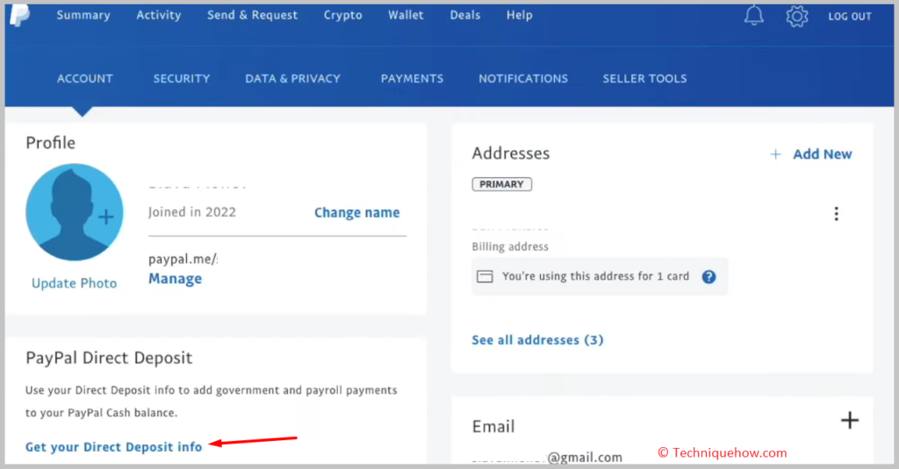Select the ACCOUNT tab
The height and width of the screenshot is (469, 899).
[x=85, y=78]
